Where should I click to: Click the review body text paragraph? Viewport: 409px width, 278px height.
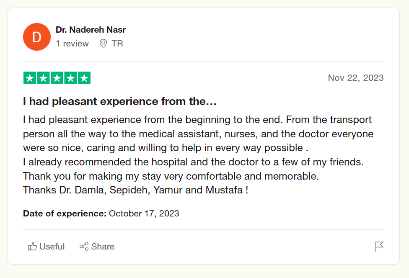[x=198, y=155]
